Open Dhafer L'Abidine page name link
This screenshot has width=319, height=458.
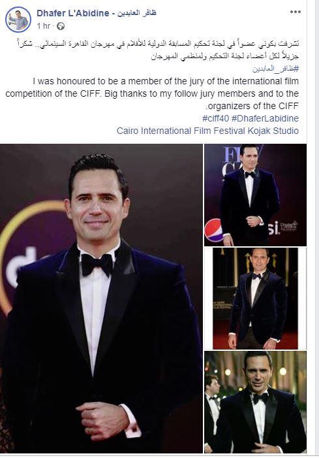[73, 13]
